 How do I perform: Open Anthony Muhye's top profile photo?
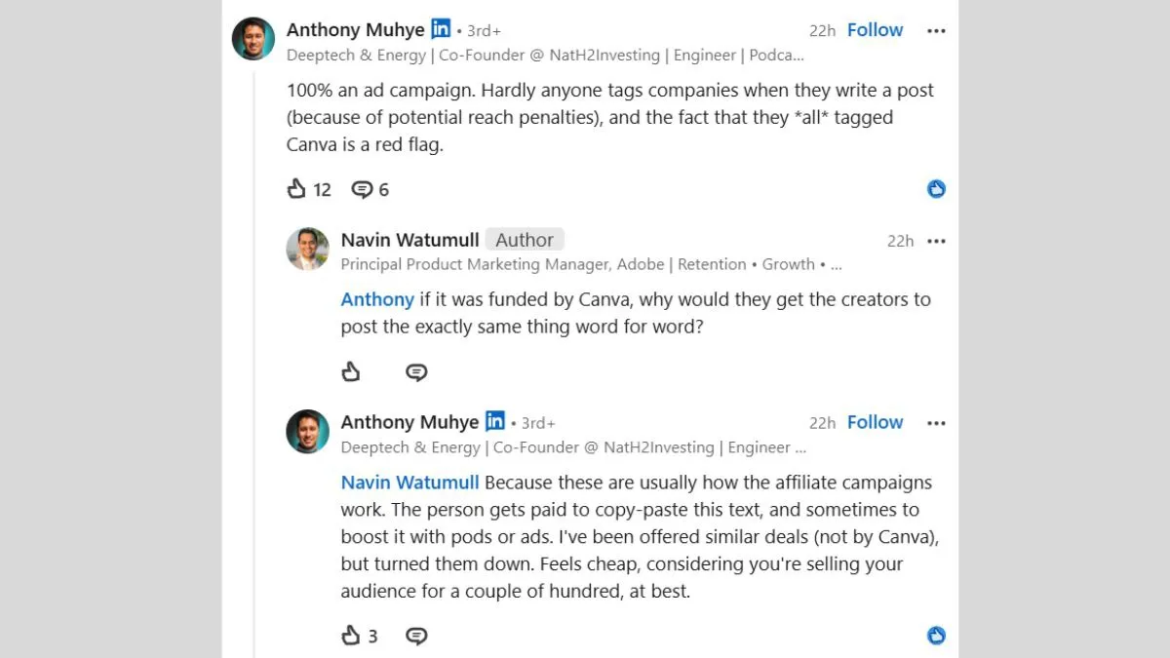(253, 39)
